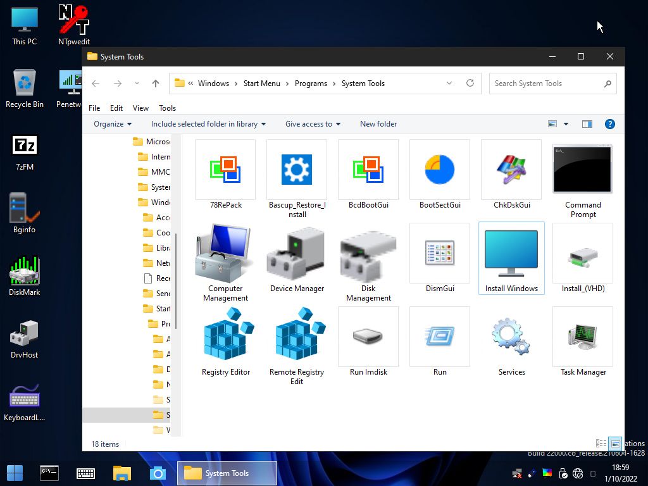
Task: Select This PC desktop icon
Action: tap(25, 25)
